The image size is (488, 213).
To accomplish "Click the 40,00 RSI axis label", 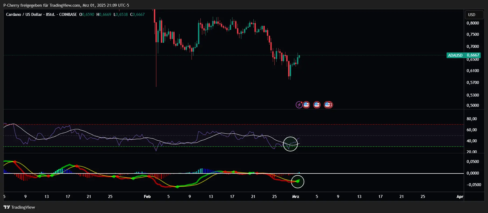I will [472, 141].
